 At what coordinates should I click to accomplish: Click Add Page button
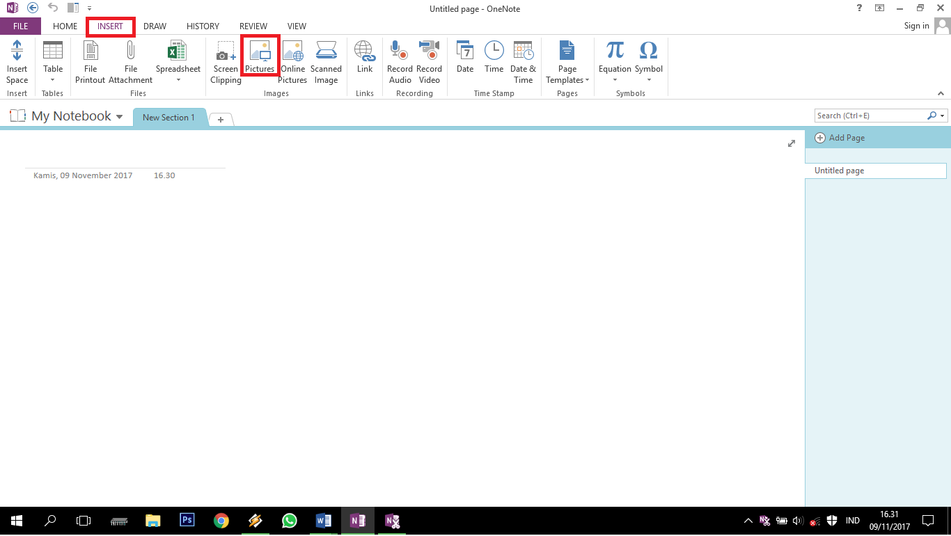[840, 138]
